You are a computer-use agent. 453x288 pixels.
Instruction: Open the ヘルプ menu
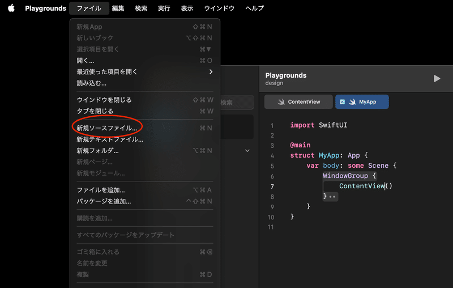point(254,8)
